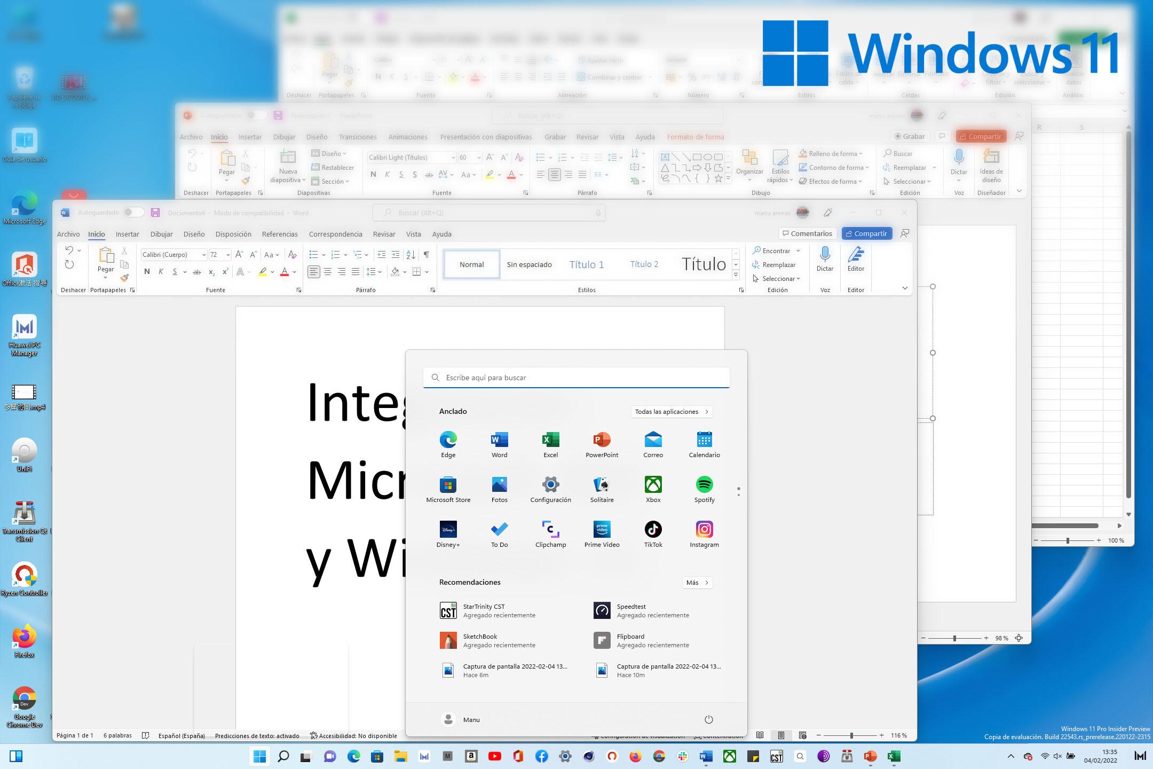Open PowerPoint Transiciones tab
1153x769 pixels.
[358, 137]
